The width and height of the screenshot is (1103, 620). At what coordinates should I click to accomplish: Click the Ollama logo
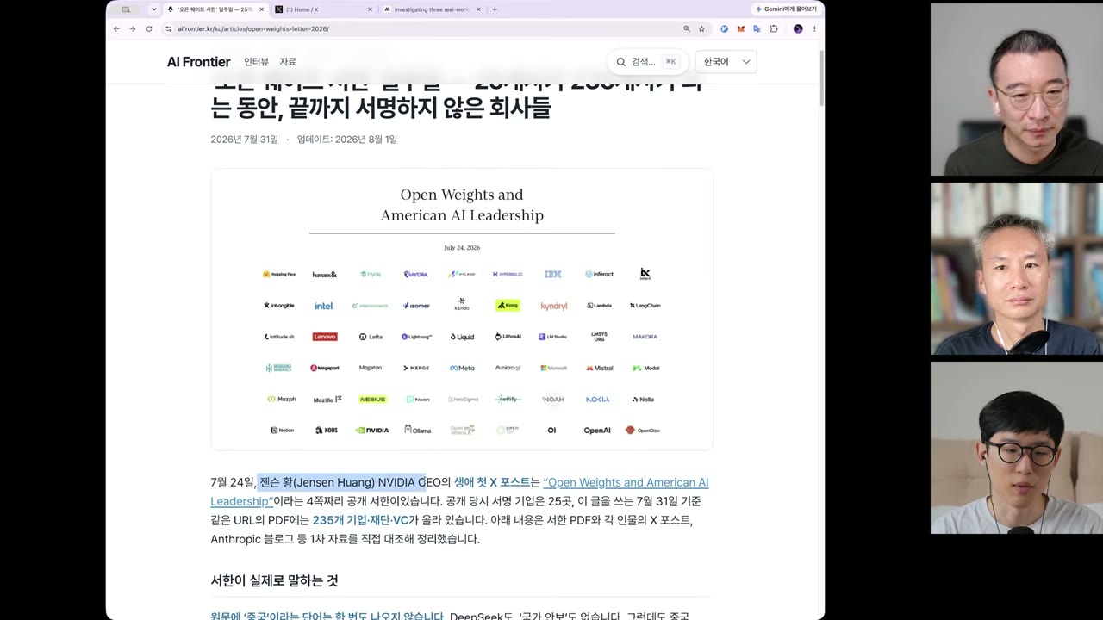pos(418,430)
